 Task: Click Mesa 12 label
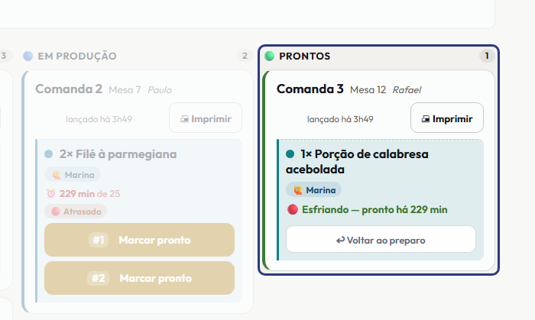tap(368, 90)
